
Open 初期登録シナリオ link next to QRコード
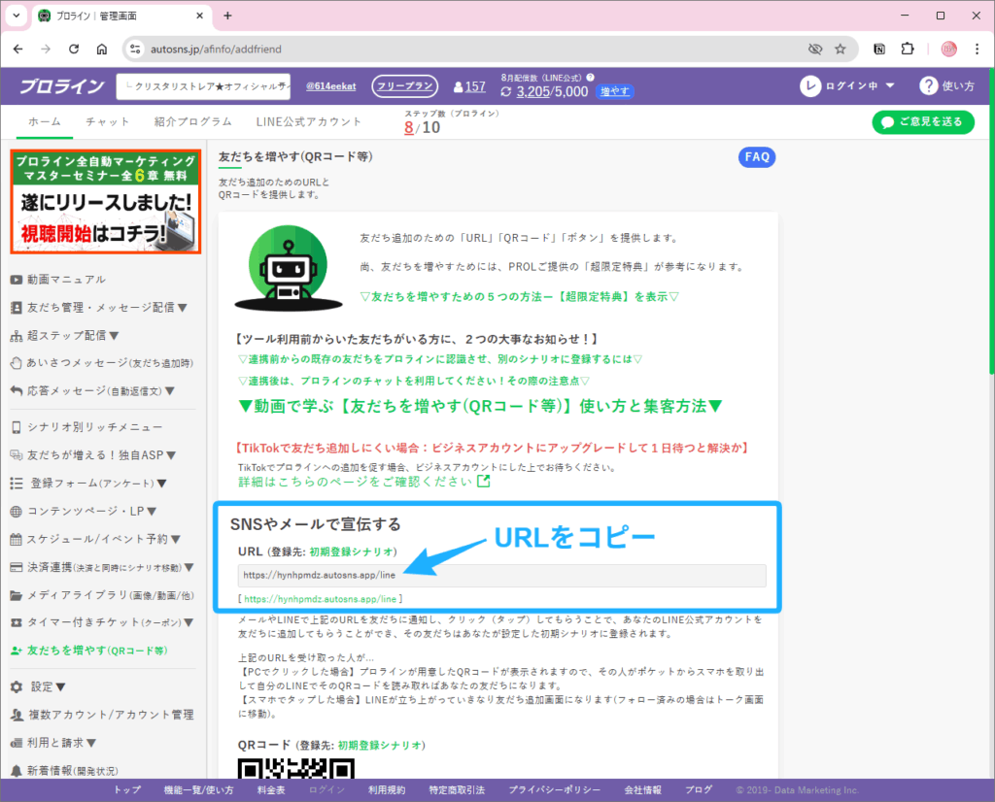pyautogui.click(x=380, y=745)
